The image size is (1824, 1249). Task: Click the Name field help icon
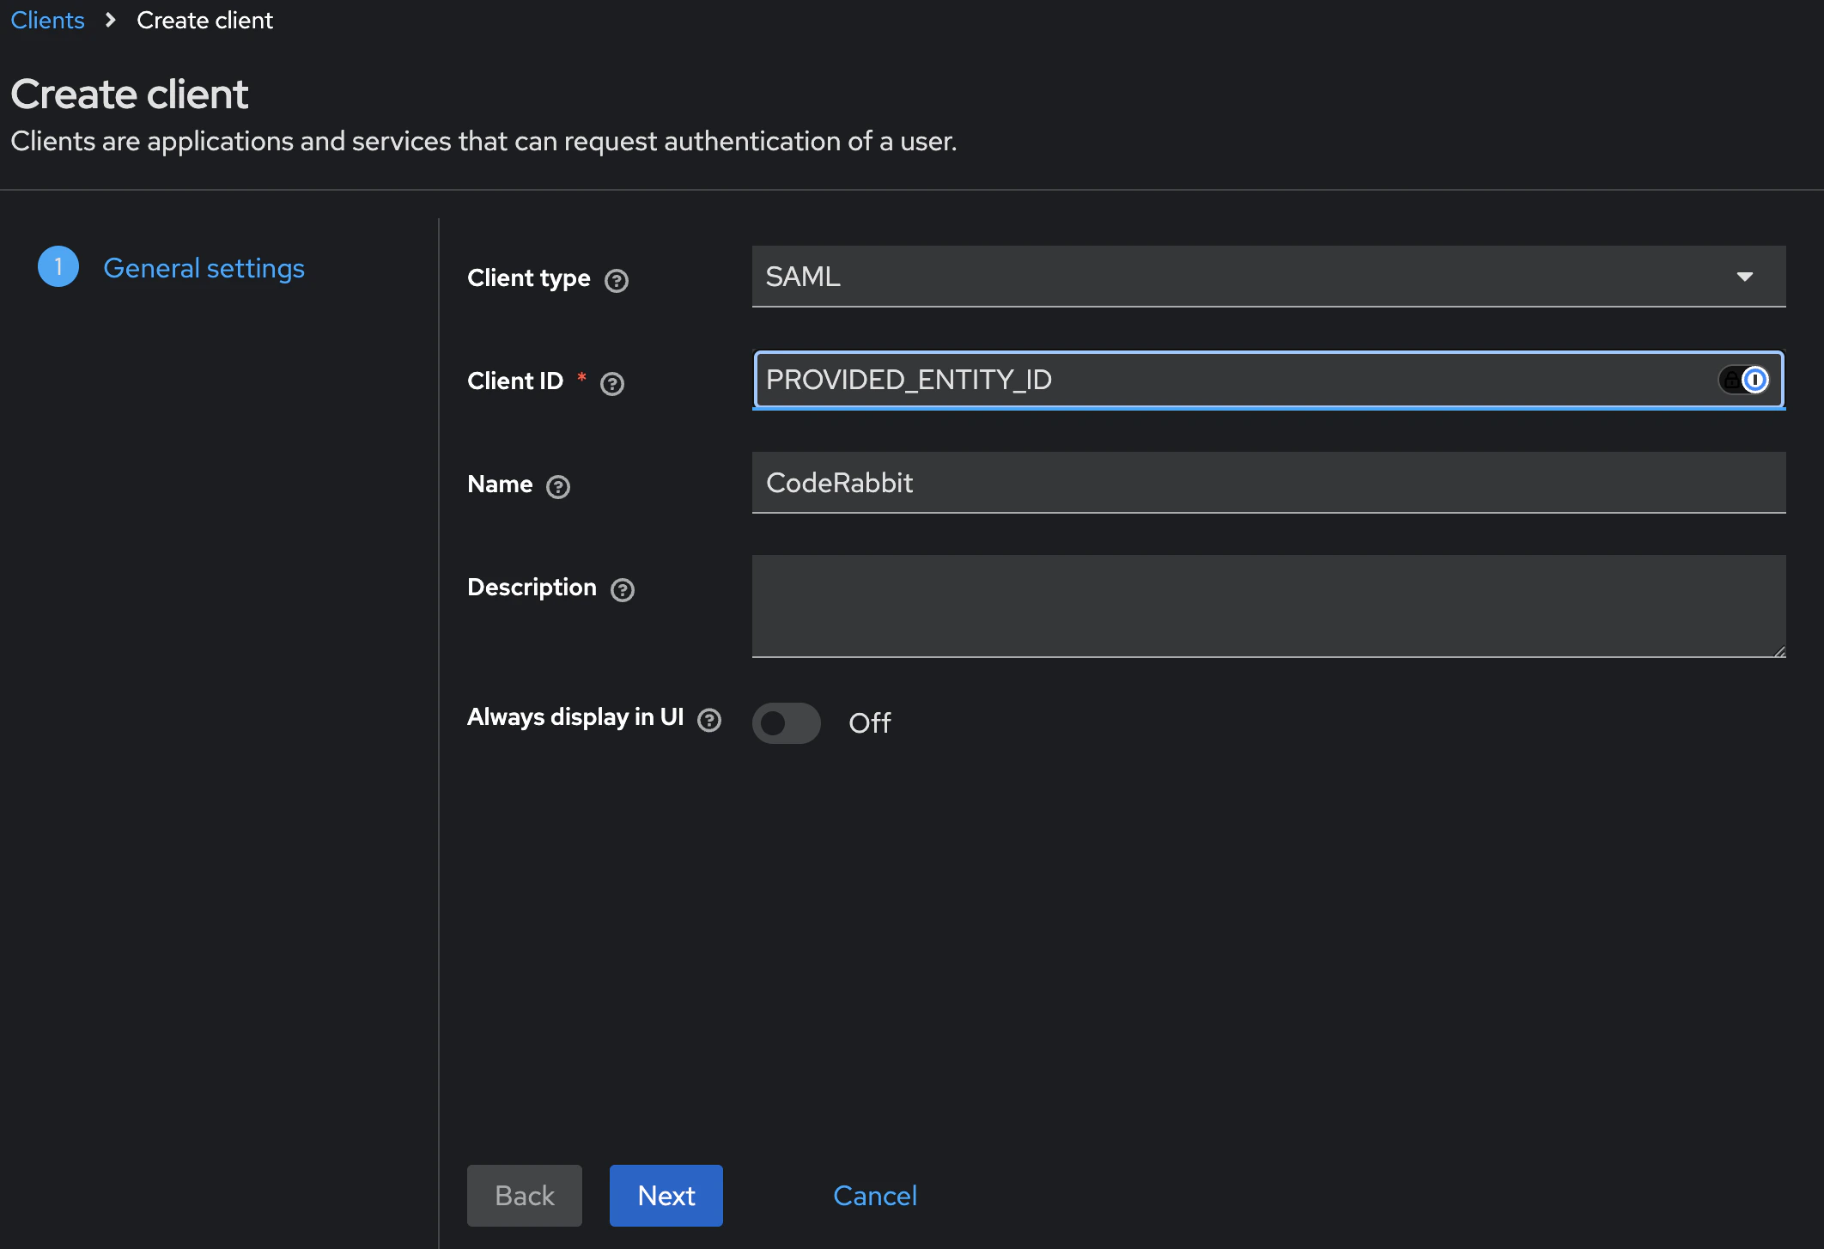(557, 486)
